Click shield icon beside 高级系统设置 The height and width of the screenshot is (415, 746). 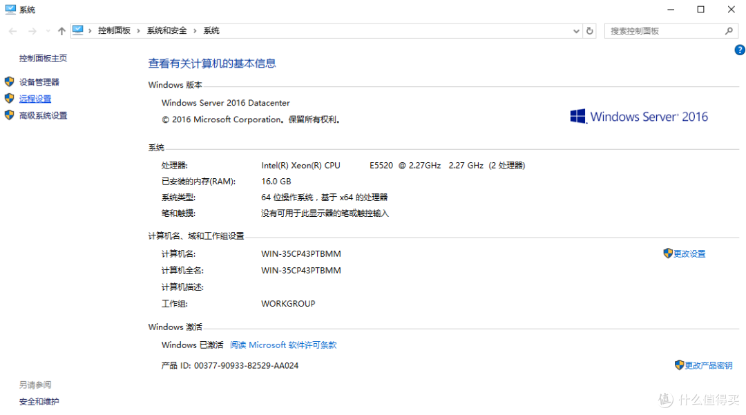point(9,115)
